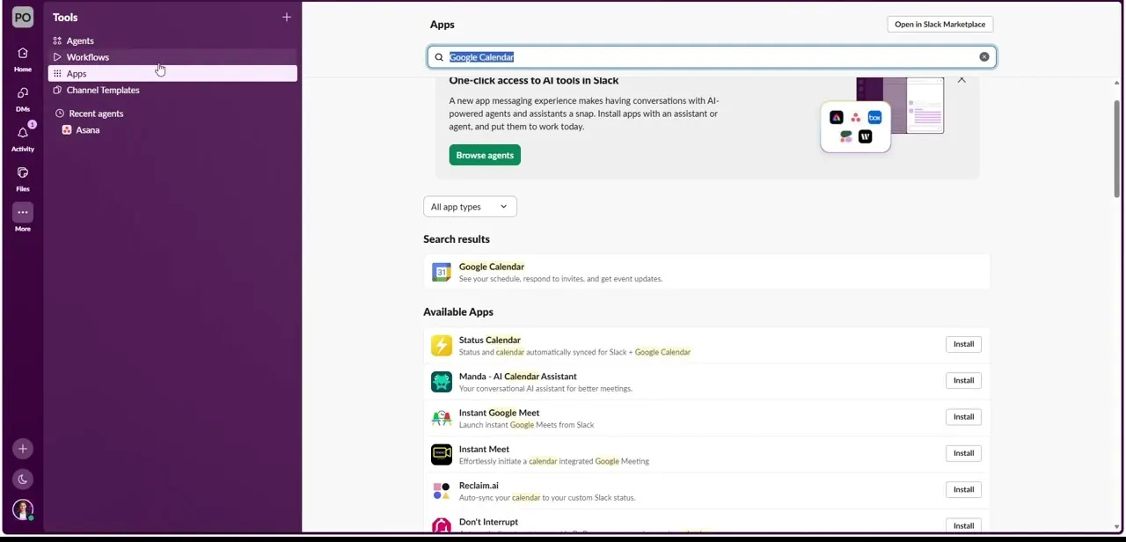Open Workflows in the Tools list
Screen dimensions: 1126x542
click(88, 57)
